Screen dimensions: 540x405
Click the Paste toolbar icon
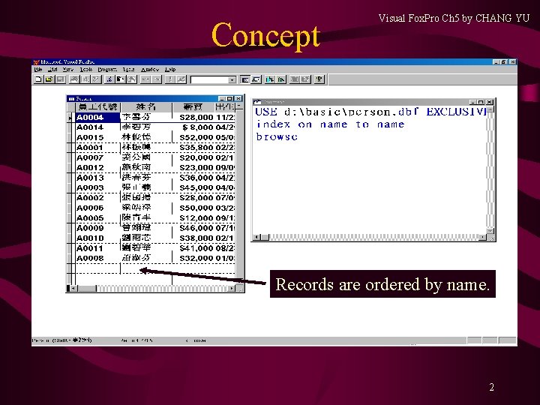(131, 79)
